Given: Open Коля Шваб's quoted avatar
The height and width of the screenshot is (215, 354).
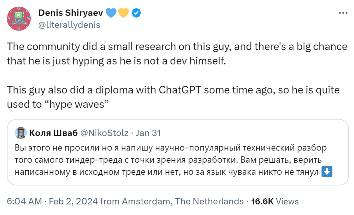Looking at the screenshot, I should [x=21, y=133].
